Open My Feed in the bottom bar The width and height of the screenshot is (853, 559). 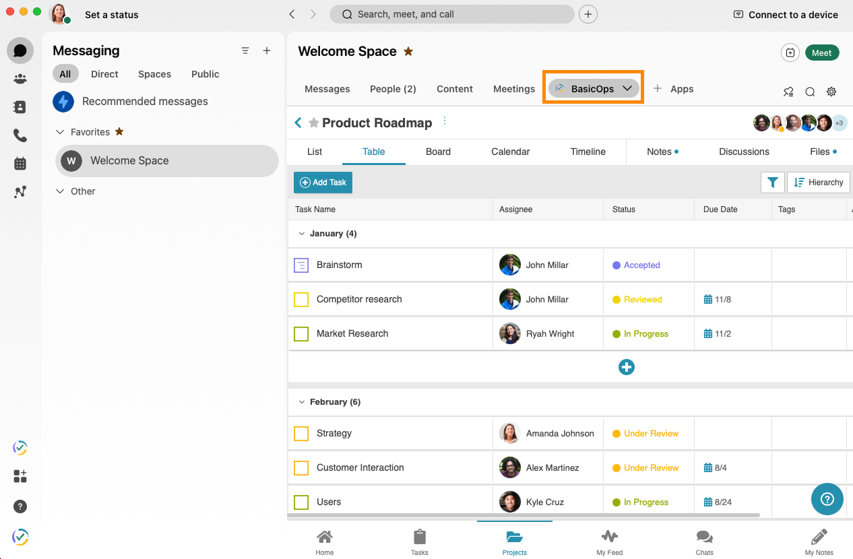610,542
